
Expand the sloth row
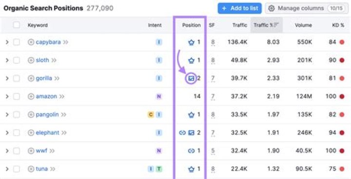(x=7, y=60)
